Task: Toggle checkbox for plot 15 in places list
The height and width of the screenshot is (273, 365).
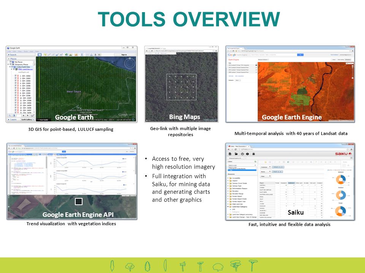Action: click(x=16, y=110)
